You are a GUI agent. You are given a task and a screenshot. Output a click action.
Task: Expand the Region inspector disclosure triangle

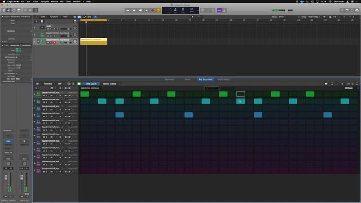[x=2, y=17]
